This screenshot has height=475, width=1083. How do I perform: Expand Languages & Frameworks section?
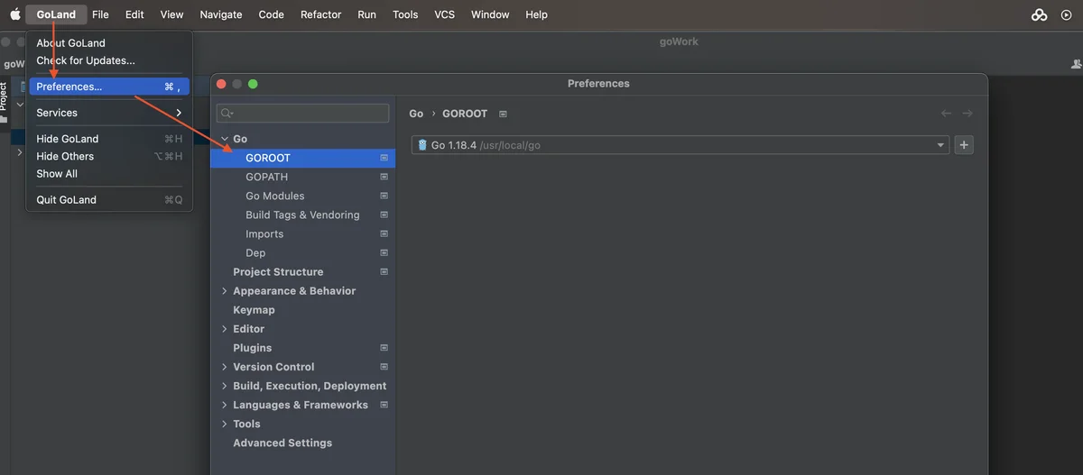tap(225, 406)
